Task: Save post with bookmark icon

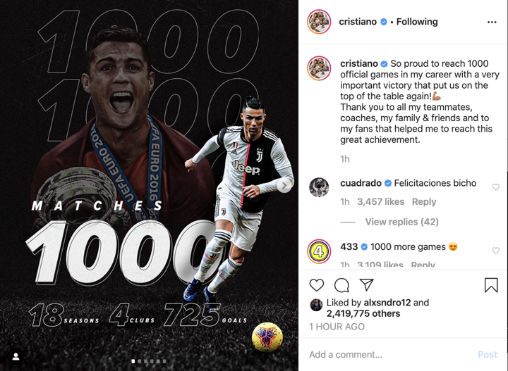Action: coord(491,285)
